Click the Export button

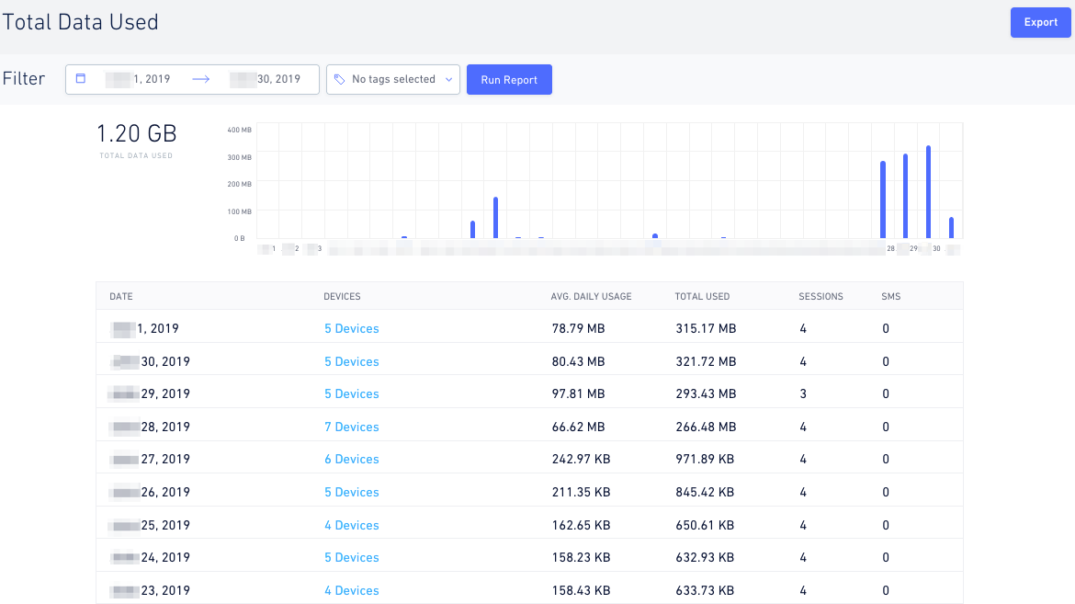click(x=1040, y=23)
